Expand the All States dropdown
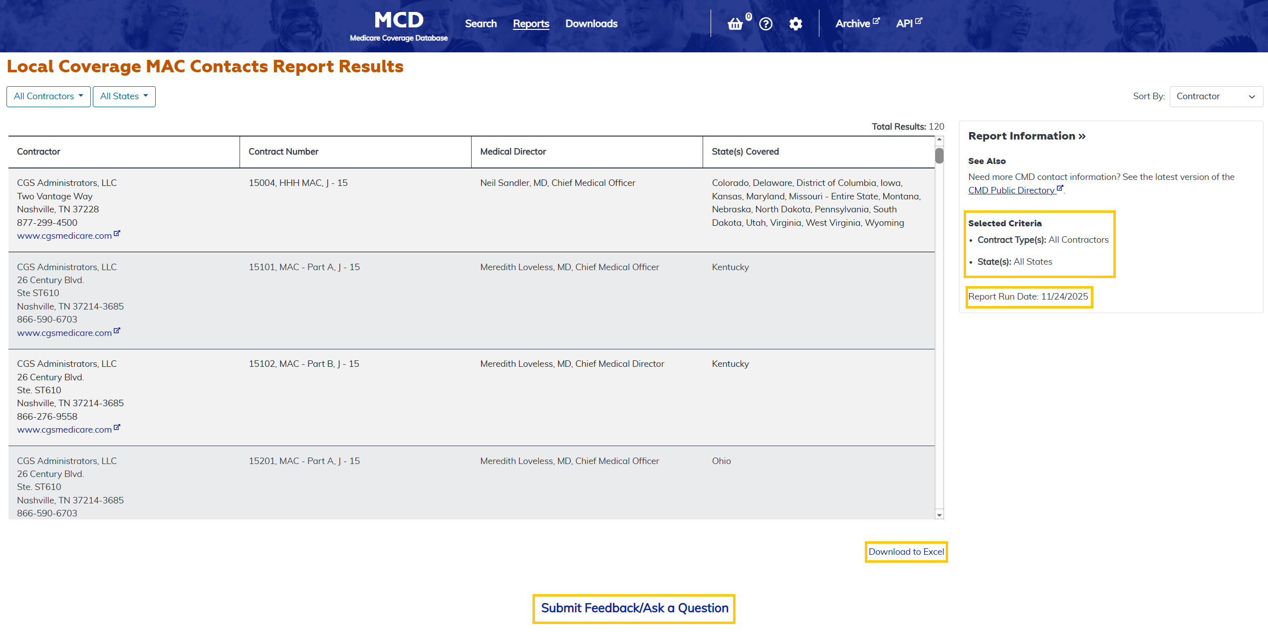This screenshot has width=1268, height=635. pos(124,96)
